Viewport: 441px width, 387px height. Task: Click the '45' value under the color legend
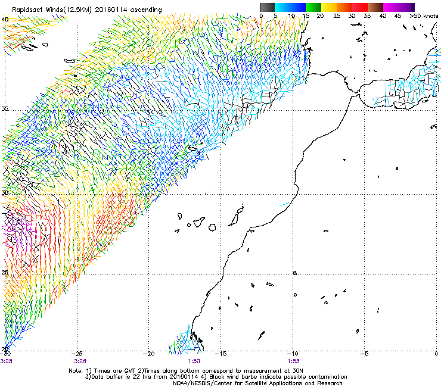coord(397,15)
